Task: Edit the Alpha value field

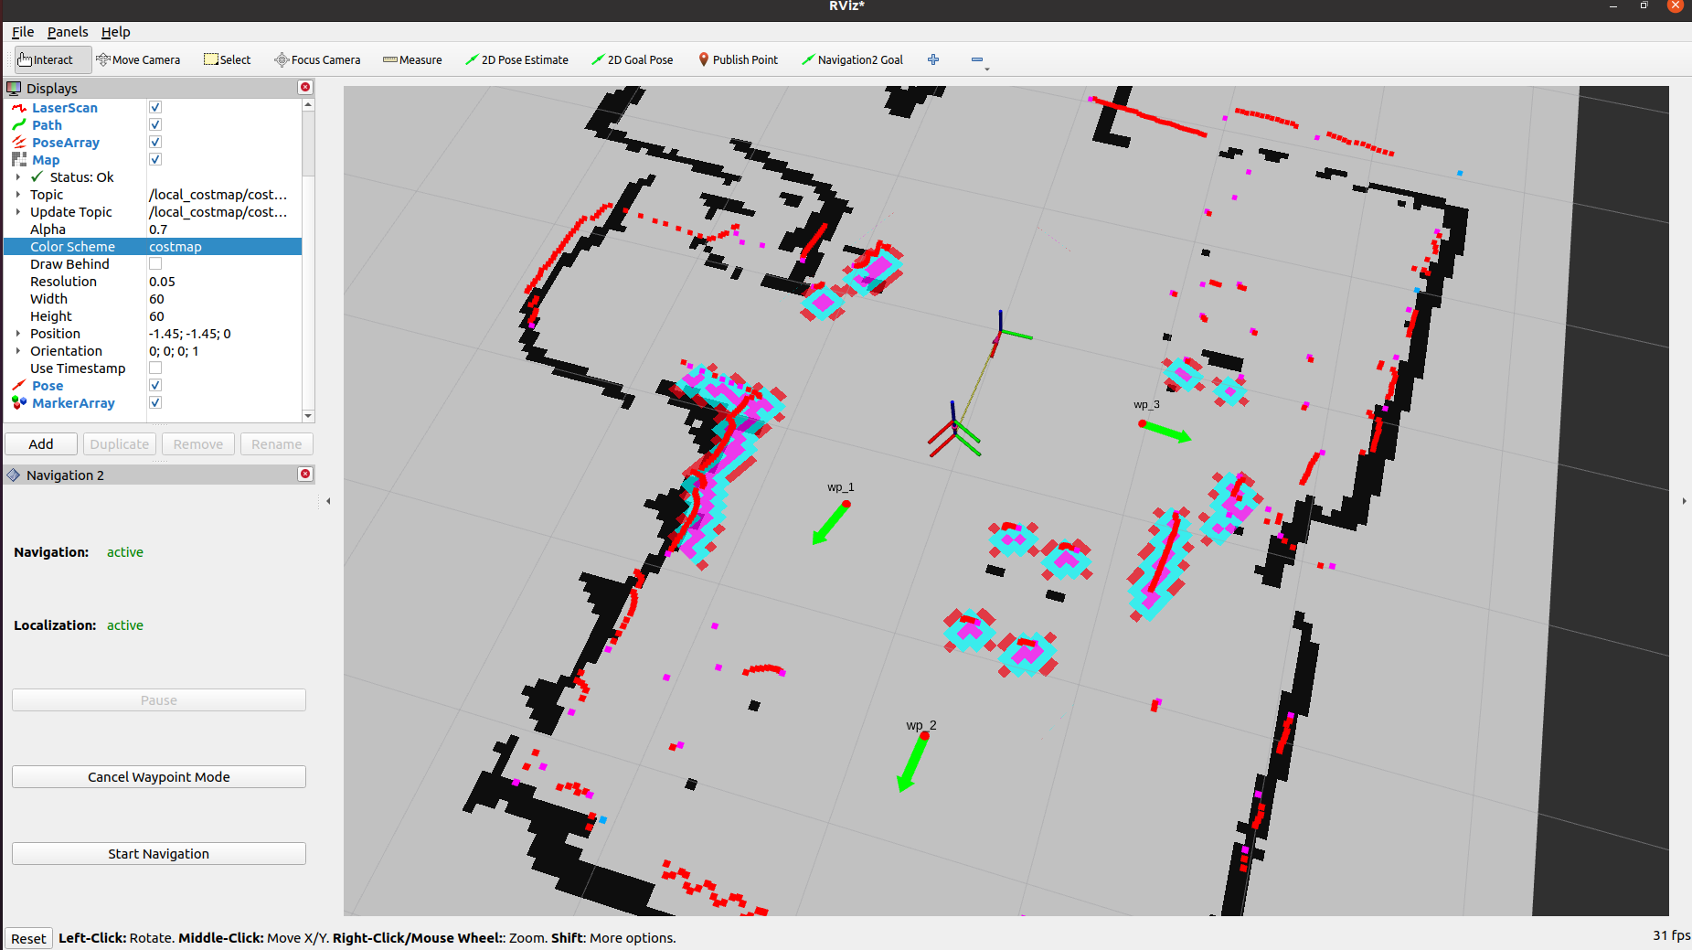Action: click(219, 229)
